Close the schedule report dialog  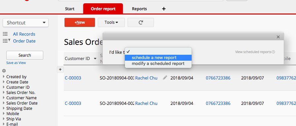(278, 37)
